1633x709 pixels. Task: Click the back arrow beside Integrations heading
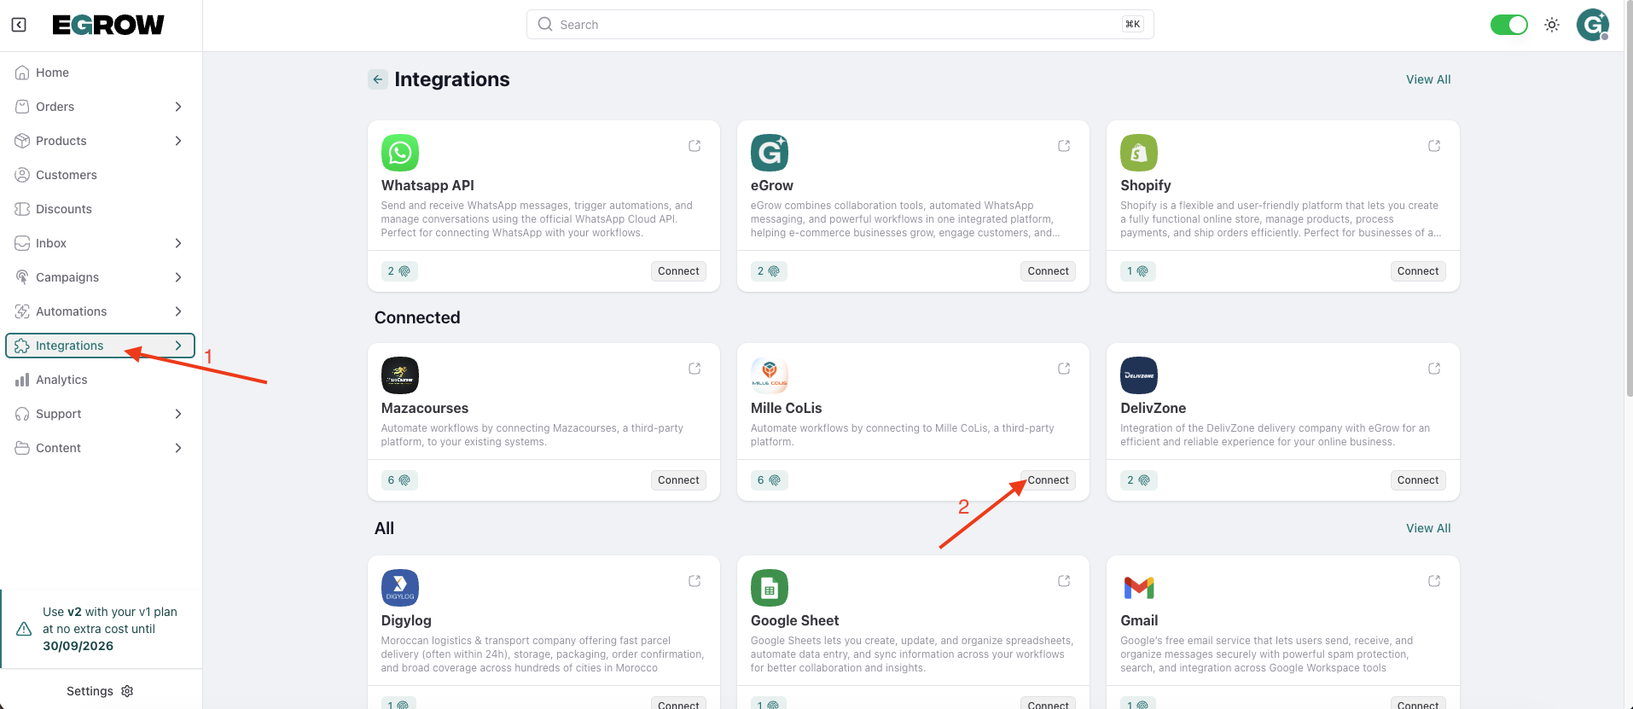378,79
